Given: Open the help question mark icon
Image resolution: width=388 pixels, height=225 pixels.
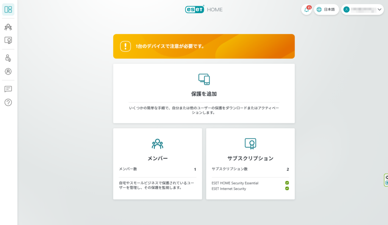Looking at the screenshot, I should coord(8,102).
